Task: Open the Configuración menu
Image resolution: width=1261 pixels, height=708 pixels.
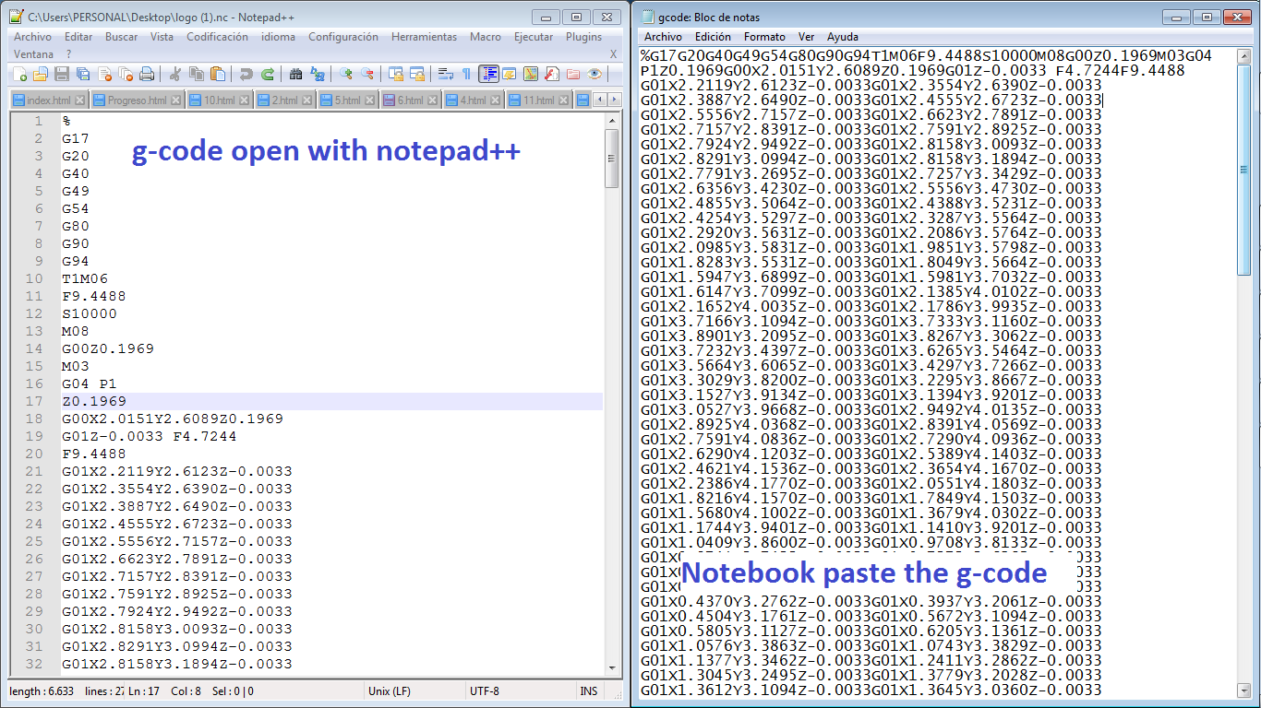Action: (343, 37)
